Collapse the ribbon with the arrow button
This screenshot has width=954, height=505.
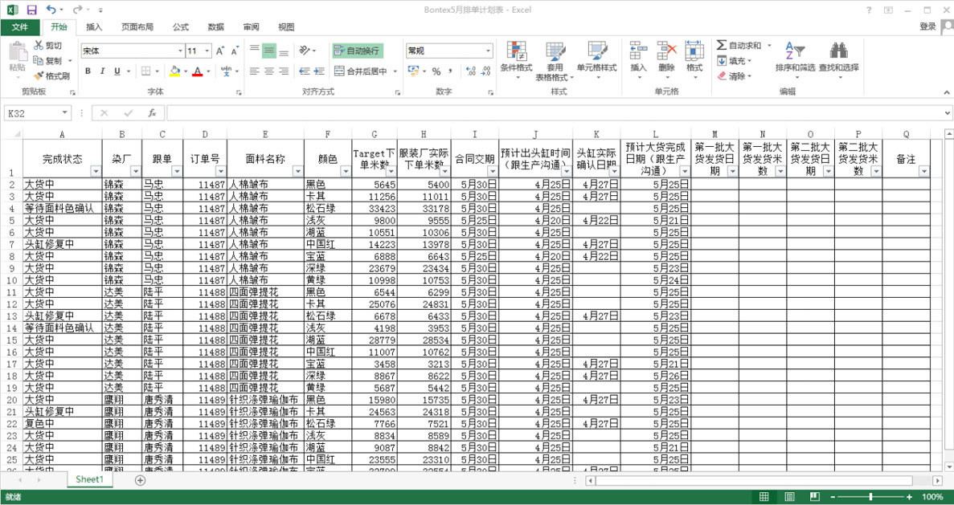[947, 92]
